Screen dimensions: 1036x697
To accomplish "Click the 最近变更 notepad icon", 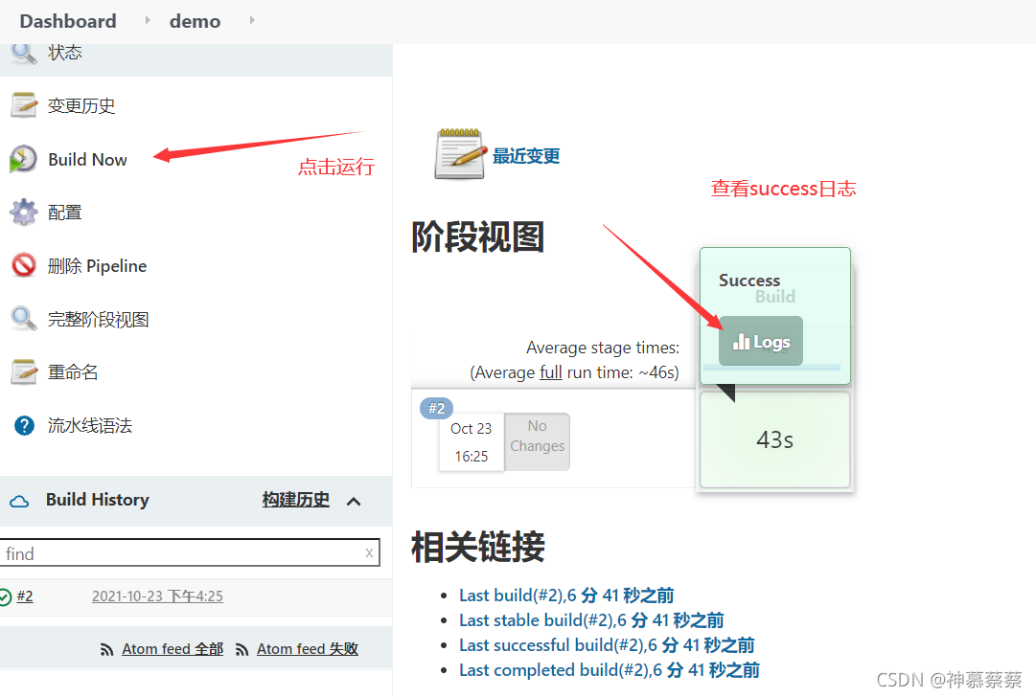I will [460, 155].
